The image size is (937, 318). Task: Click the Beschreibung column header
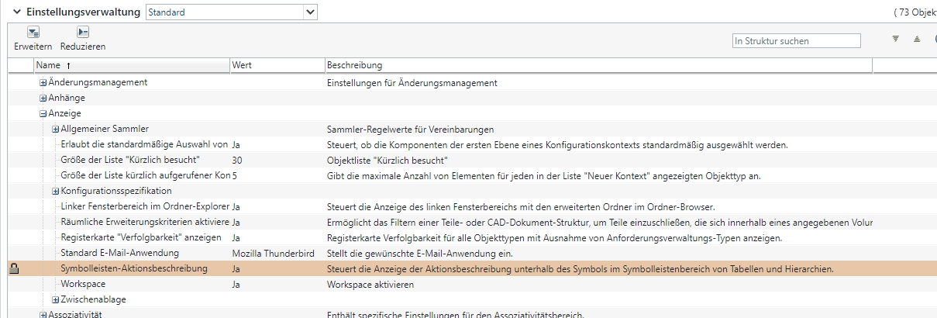coord(354,65)
